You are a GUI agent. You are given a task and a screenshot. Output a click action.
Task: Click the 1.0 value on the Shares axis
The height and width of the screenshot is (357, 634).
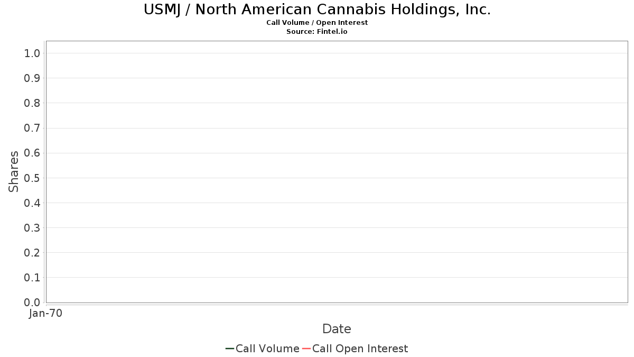(x=32, y=53)
